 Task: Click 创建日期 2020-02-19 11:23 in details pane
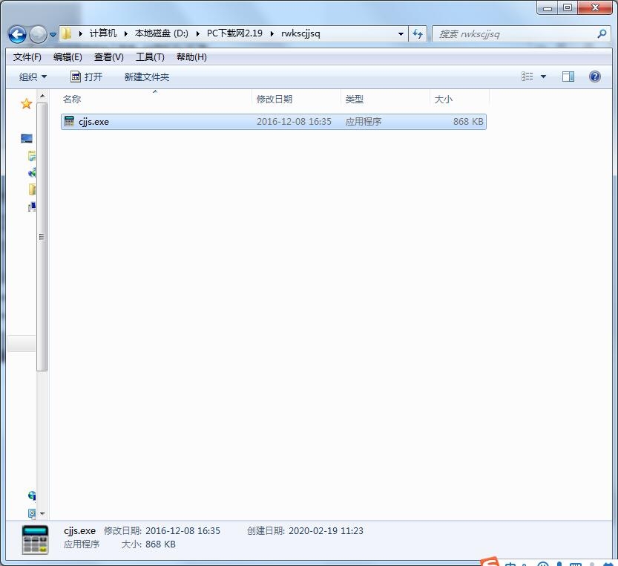305,531
